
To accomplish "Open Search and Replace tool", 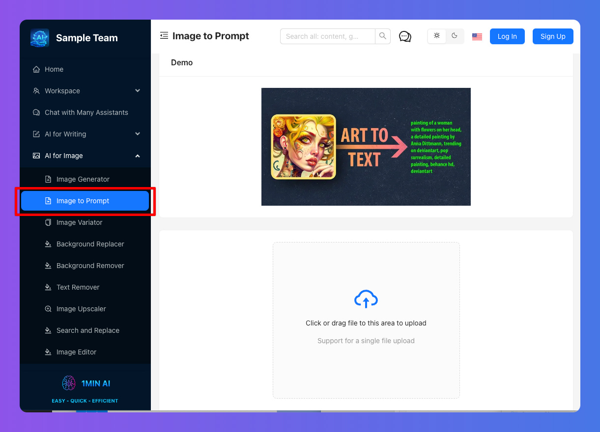I will point(85,330).
